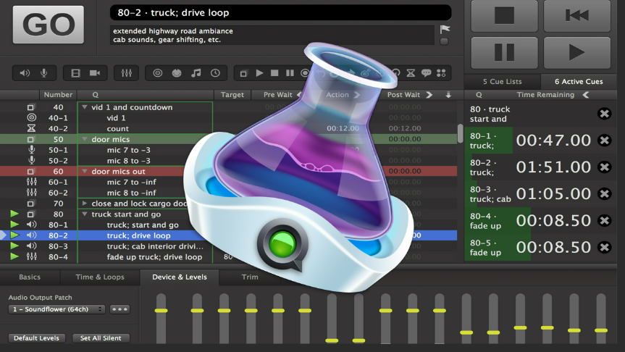This screenshot has height=352, width=625.
Task: Add a new MIDI File music-note cue
Action: pyautogui.click(x=196, y=73)
